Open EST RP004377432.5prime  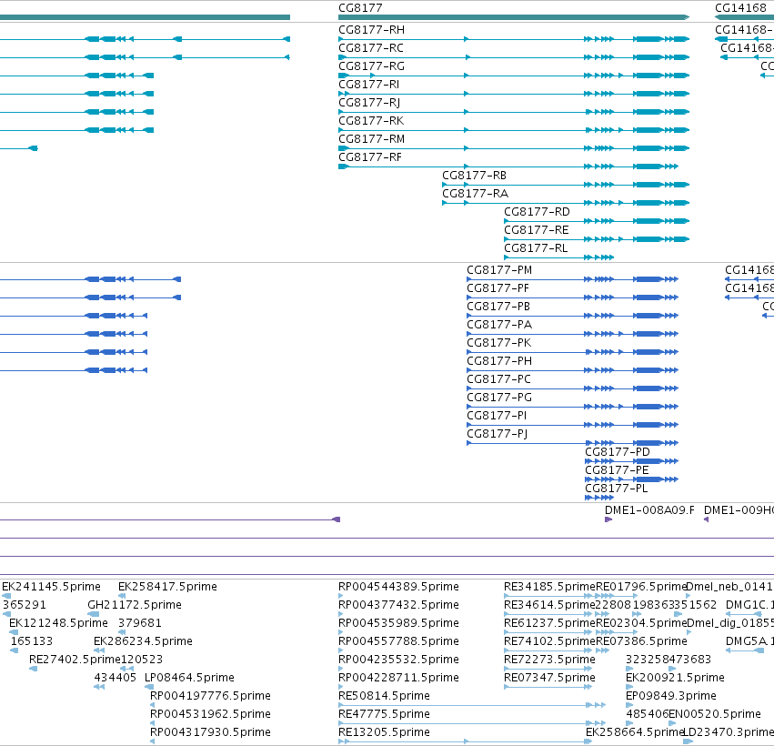coord(399,605)
